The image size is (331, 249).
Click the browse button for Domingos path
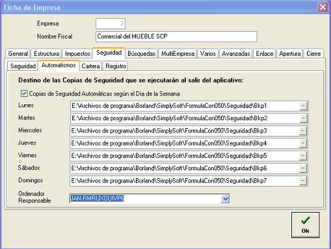[303, 181]
